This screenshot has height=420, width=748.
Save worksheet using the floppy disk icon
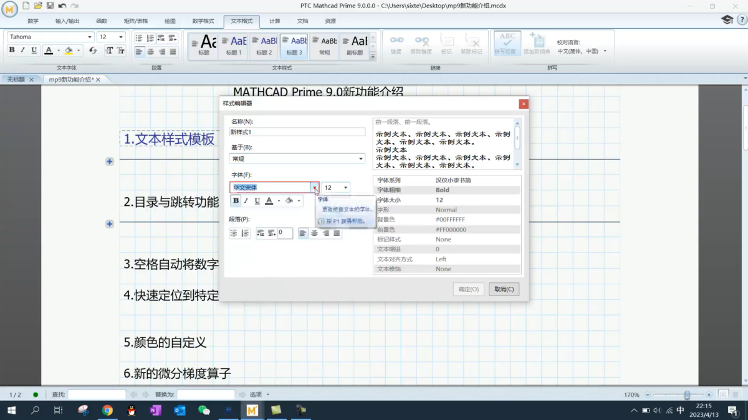click(x=50, y=6)
